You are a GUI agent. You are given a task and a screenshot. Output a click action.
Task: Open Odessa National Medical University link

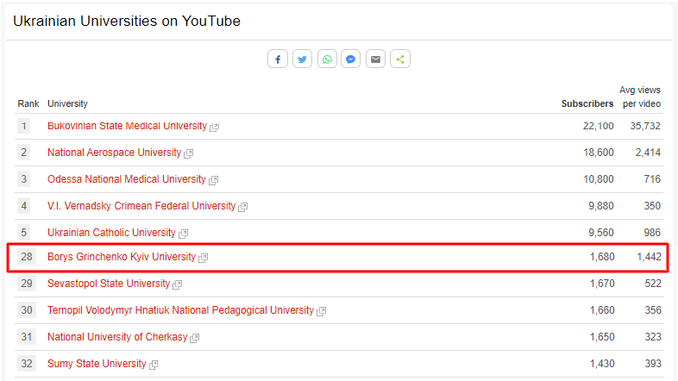tap(127, 179)
